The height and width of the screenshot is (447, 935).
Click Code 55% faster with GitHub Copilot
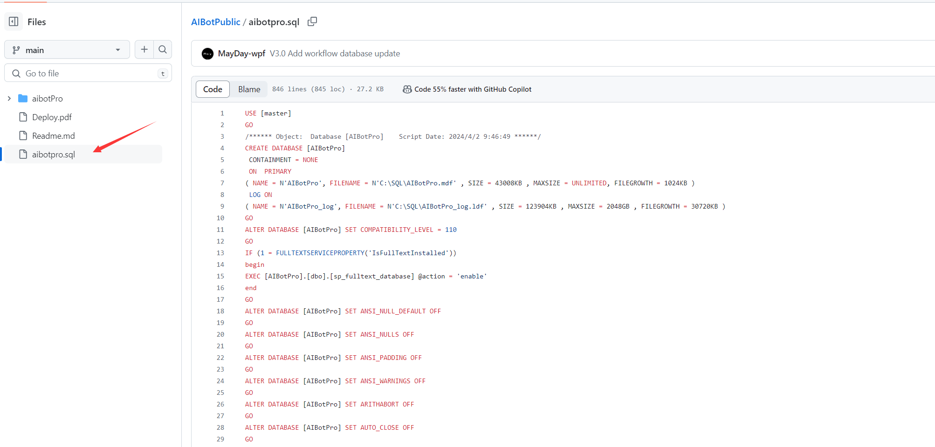click(473, 89)
